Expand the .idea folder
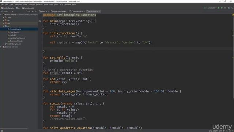This screenshot has height=132, width=234. pyautogui.click(x=3, y=18)
